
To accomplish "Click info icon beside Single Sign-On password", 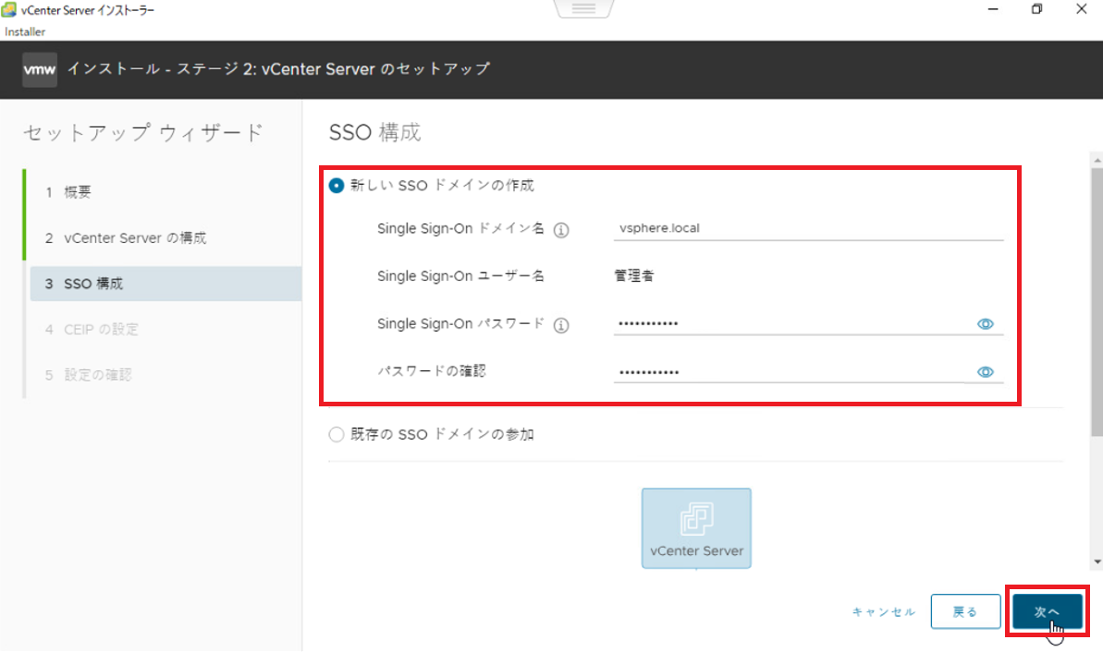I will click(560, 325).
